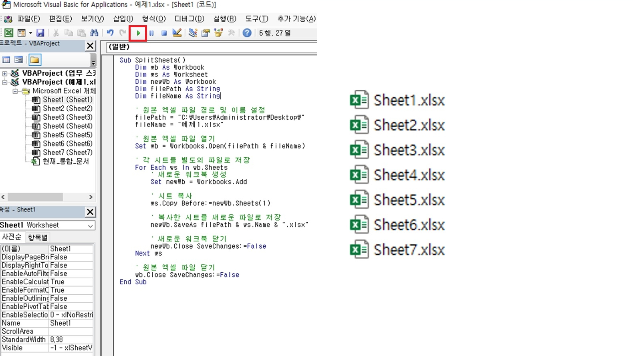Select Sheet5 (Sheet5) in project tree
This screenshot has width=633, height=356.
[x=67, y=135]
